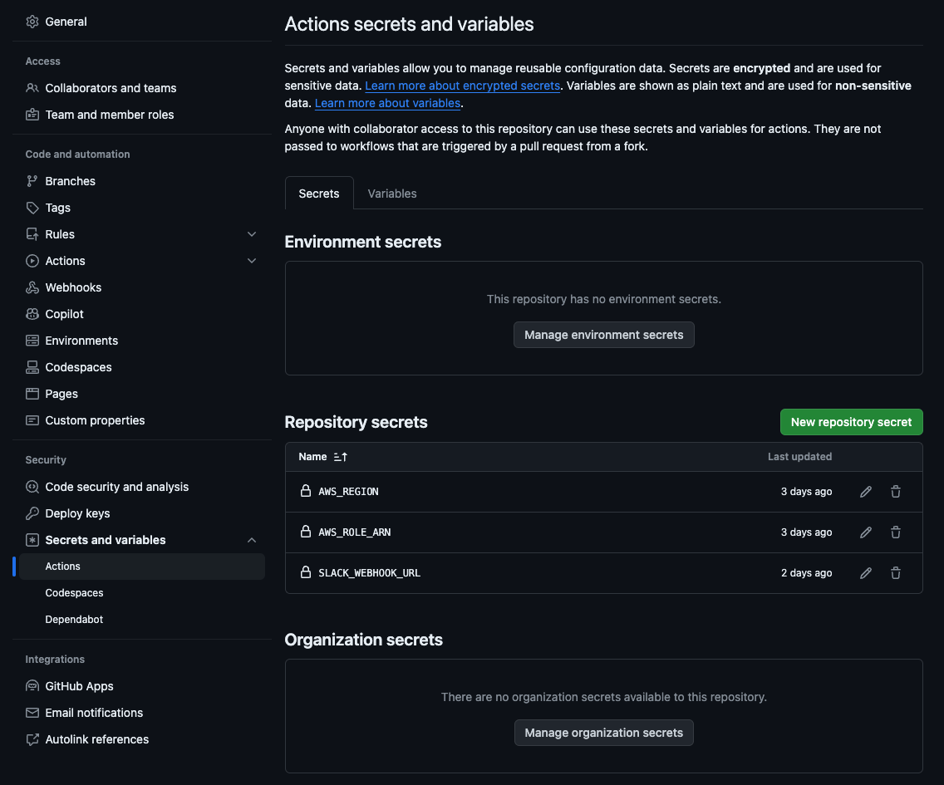Edit the AWS_REGION secret with pencil icon
944x785 pixels.
click(x=866, y=492)
